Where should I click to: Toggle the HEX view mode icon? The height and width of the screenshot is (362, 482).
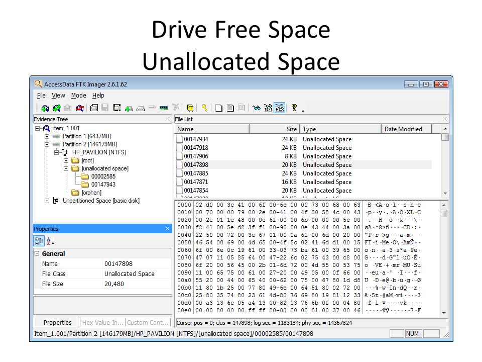280,108
